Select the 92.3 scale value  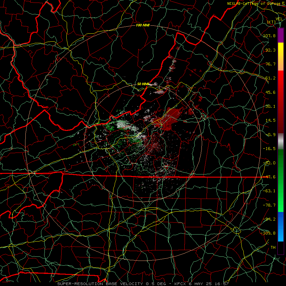pyautogui.click(x=270, y=50)
